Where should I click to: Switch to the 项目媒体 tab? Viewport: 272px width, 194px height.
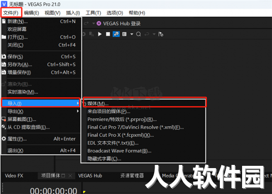coord(51,175)
